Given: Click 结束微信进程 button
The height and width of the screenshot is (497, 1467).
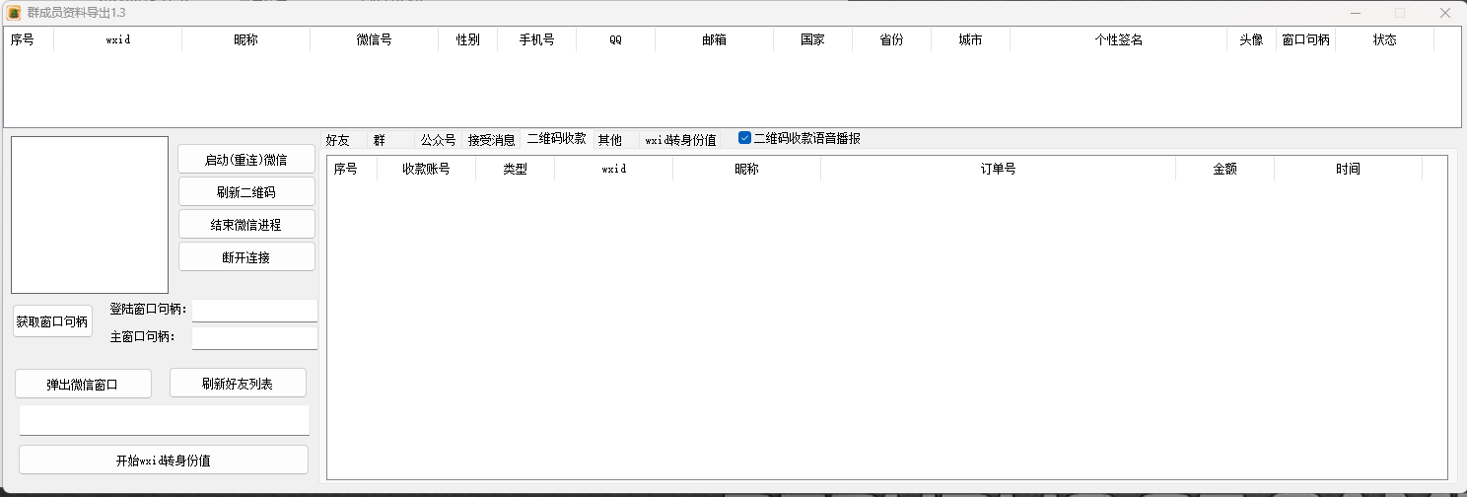Looking at the screenshot, I should click(246, 225).
